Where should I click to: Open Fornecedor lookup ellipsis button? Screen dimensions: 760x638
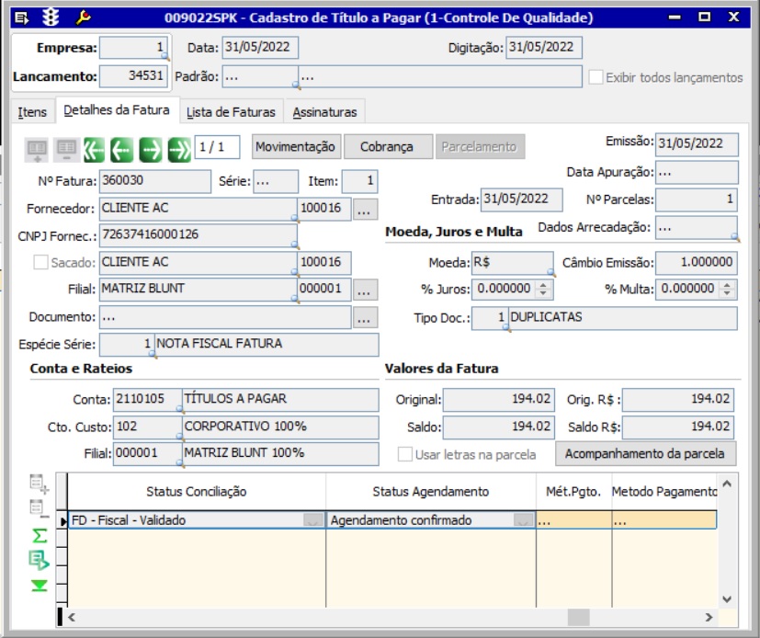click(x=365, y=210)
